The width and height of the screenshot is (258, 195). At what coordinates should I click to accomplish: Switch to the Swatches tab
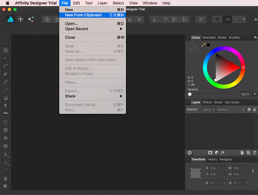click(209, 38)
